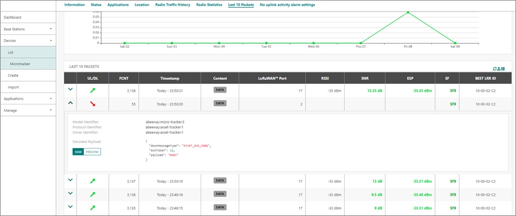The height and width of the screenshot is (216, 516).
Task: Click the red downlink arrow for FCNT 55
Action: click(92, 104)
